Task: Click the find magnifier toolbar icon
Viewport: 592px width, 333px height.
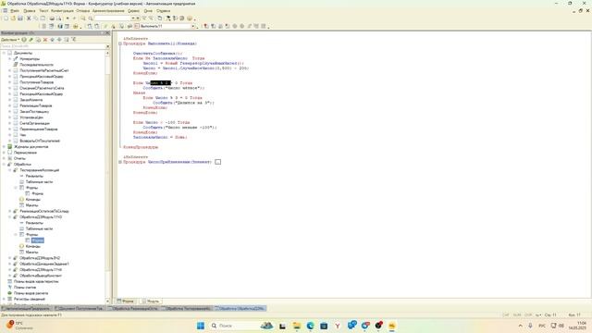Action: coord(83,18)
